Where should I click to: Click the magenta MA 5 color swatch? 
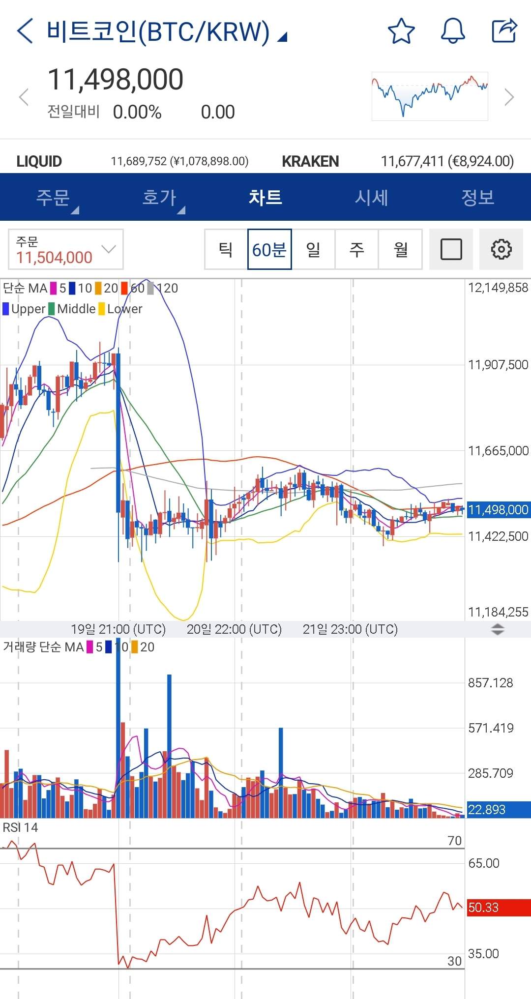54,288
